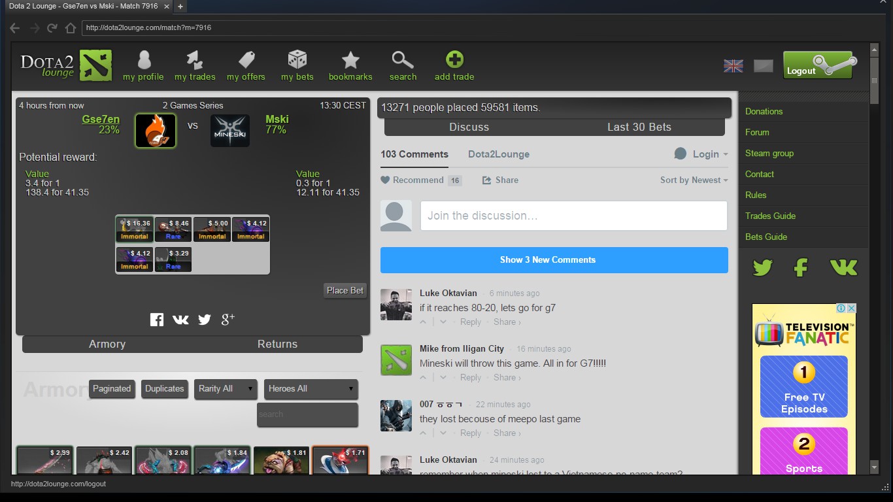Viewport: 893px width, 502px height.
Task: Share match on Twitter below Place Bet
Action: click(205, 320)
